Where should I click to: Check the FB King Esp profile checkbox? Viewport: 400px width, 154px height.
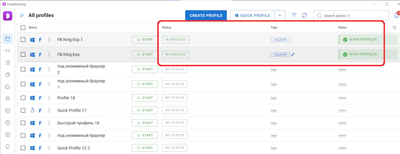point(23,54)
